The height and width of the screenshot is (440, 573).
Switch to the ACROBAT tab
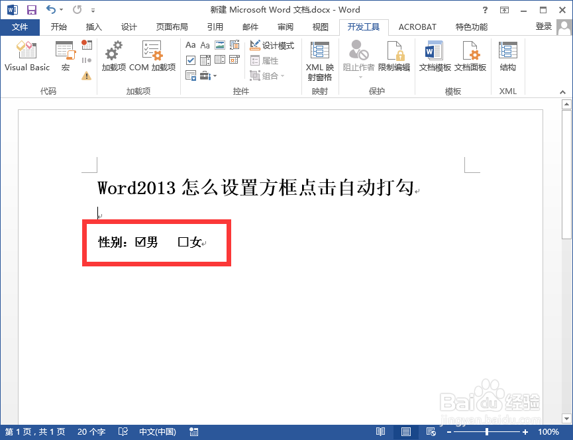[417, 27]
